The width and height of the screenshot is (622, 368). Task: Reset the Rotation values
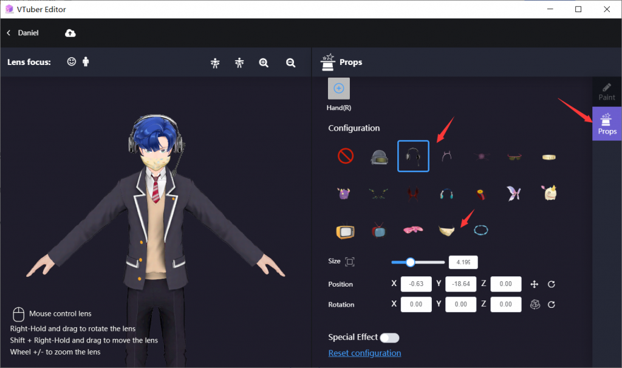click(552, 305)
